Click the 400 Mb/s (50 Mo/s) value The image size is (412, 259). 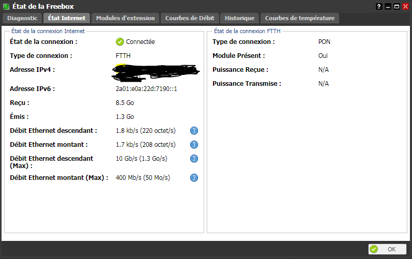(x=143, y=177)
